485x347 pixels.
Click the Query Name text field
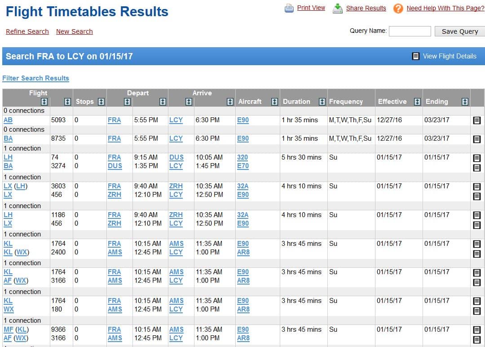[410, 31]
